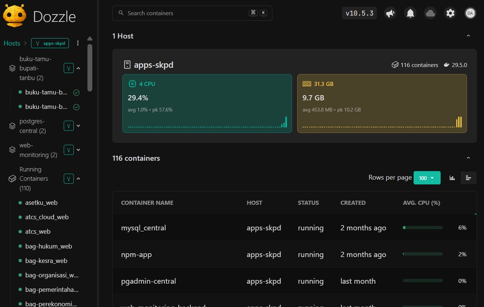Image resolution: width=484 pixels, height=307 pixels.
Task: Open the DA user avatar menu
Action: (x=470, y=13)
